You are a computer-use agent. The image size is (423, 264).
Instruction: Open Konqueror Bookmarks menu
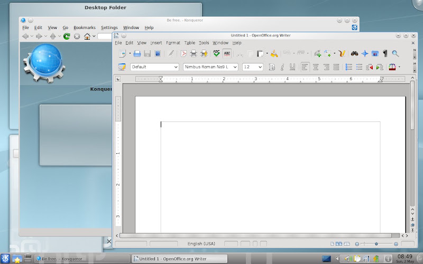coord(85,27)
